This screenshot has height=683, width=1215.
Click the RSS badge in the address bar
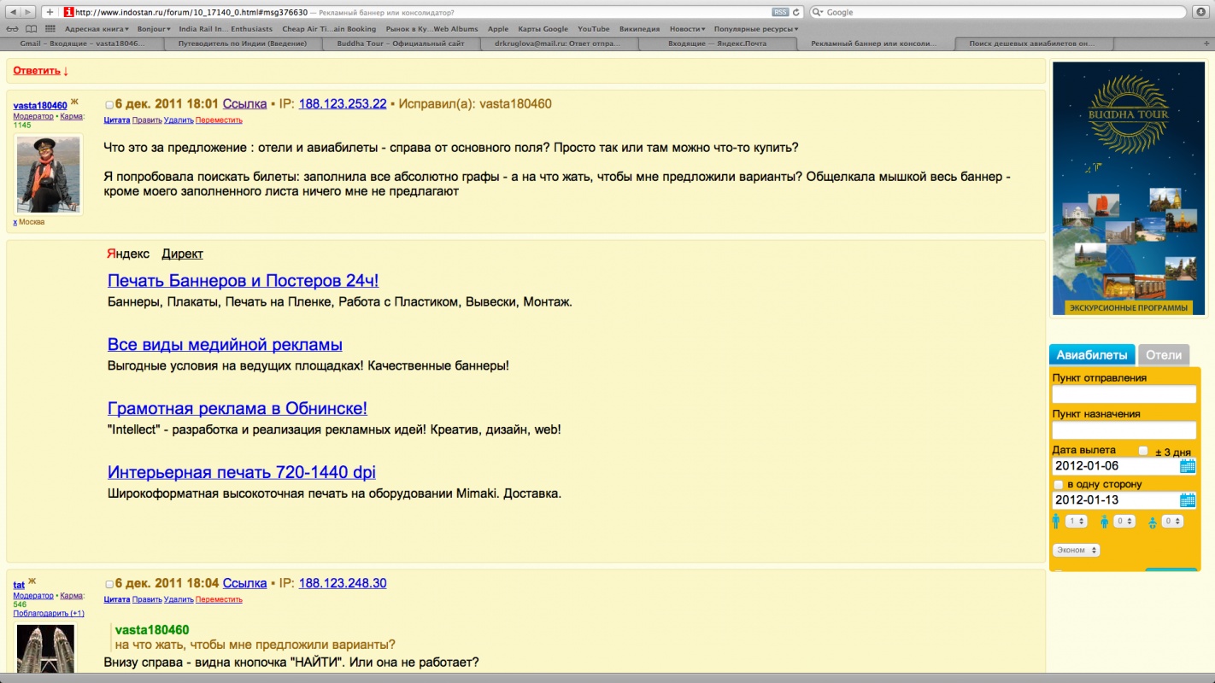tap(779, 12)
